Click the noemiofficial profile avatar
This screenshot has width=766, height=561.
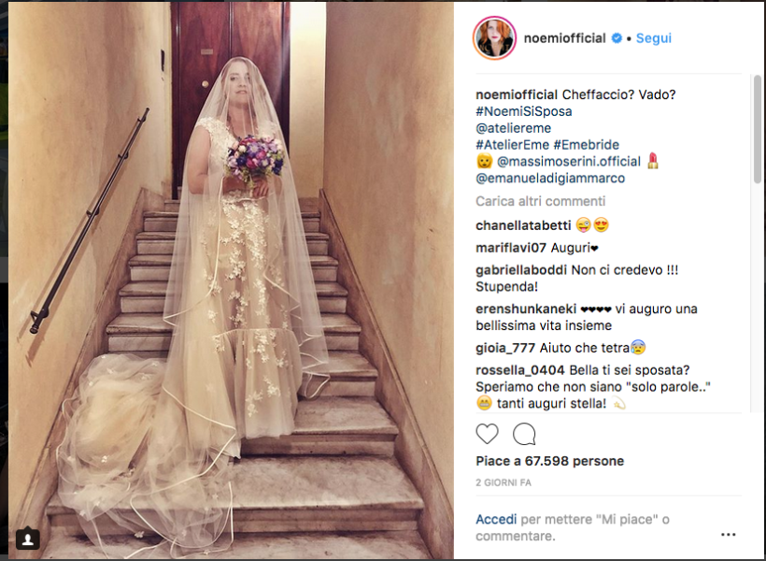point(494,38)
